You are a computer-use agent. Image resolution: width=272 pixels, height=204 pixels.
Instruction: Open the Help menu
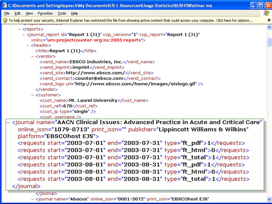click(75, 13)
